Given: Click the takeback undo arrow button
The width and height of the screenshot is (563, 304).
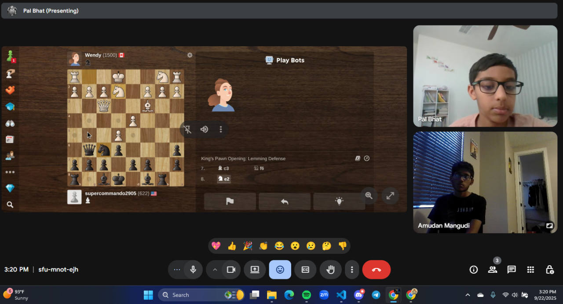Looking at the screenshot, I should (x=285, y=201).
